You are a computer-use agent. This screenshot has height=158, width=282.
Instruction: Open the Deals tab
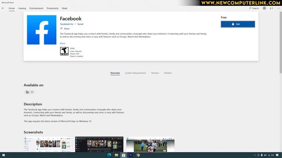[x=65, y=8]
